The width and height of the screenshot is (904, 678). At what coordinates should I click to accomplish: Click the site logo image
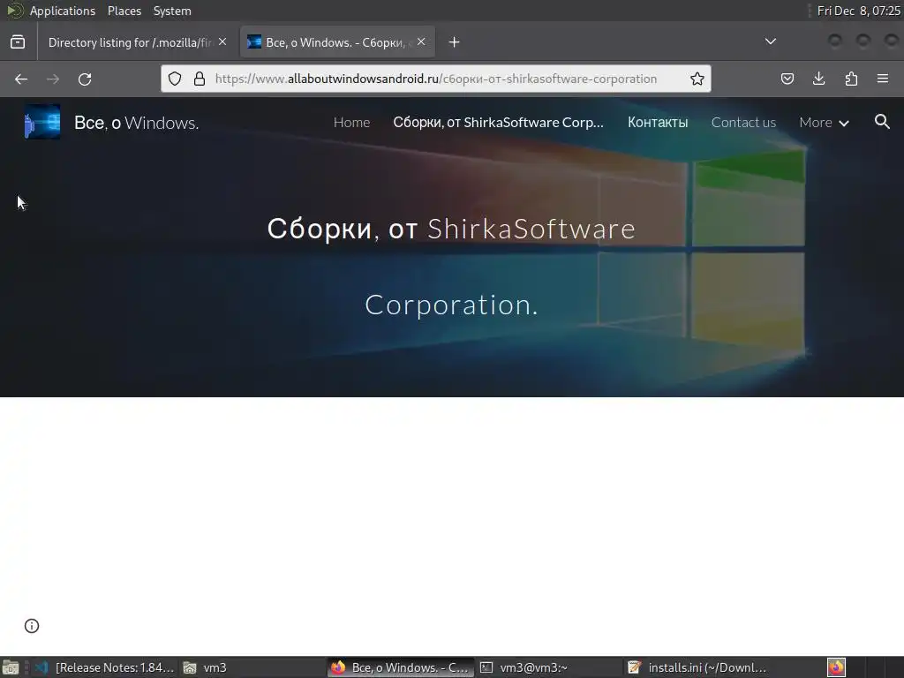point(42,122)
